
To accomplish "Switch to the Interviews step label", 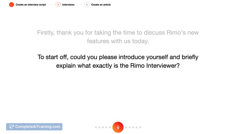I will pyautogui.click(x=68, y=5).
